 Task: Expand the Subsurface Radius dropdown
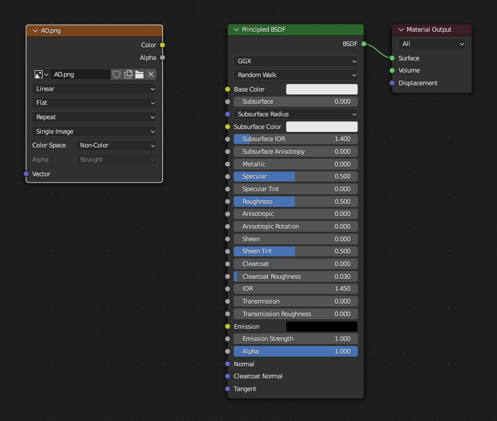click(296, 114)
